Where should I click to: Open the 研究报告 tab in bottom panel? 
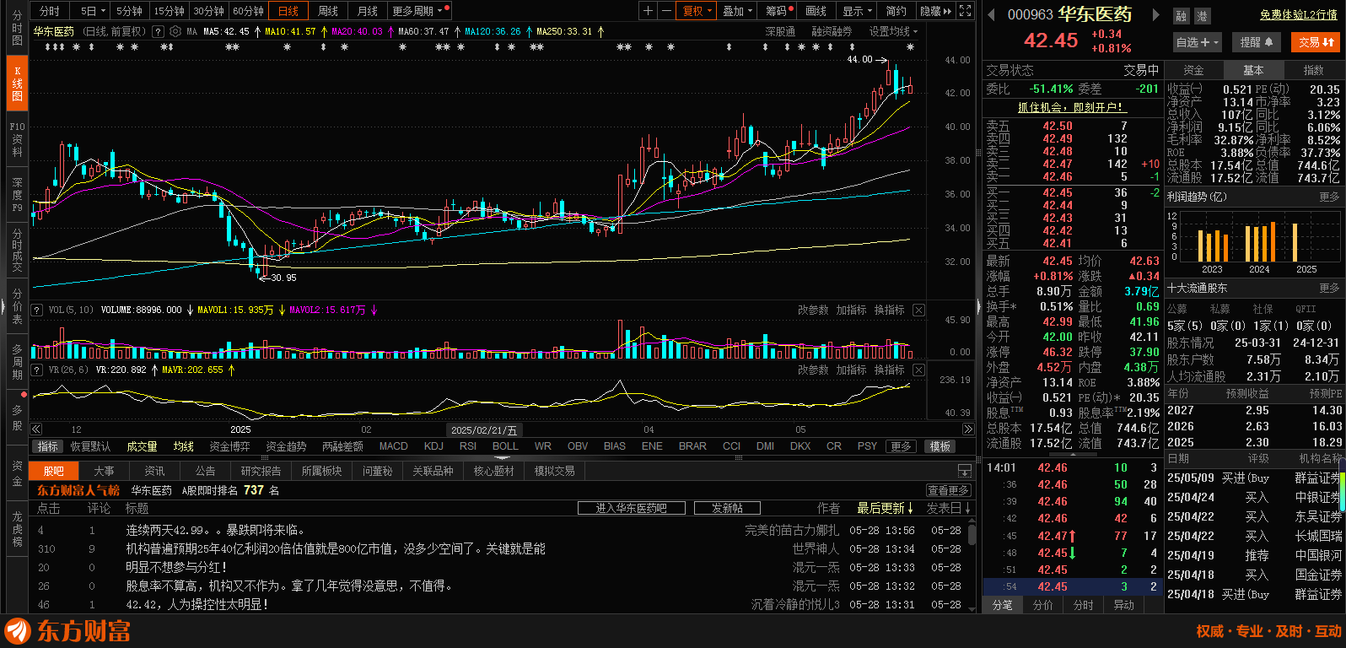(x=261, y=471)
